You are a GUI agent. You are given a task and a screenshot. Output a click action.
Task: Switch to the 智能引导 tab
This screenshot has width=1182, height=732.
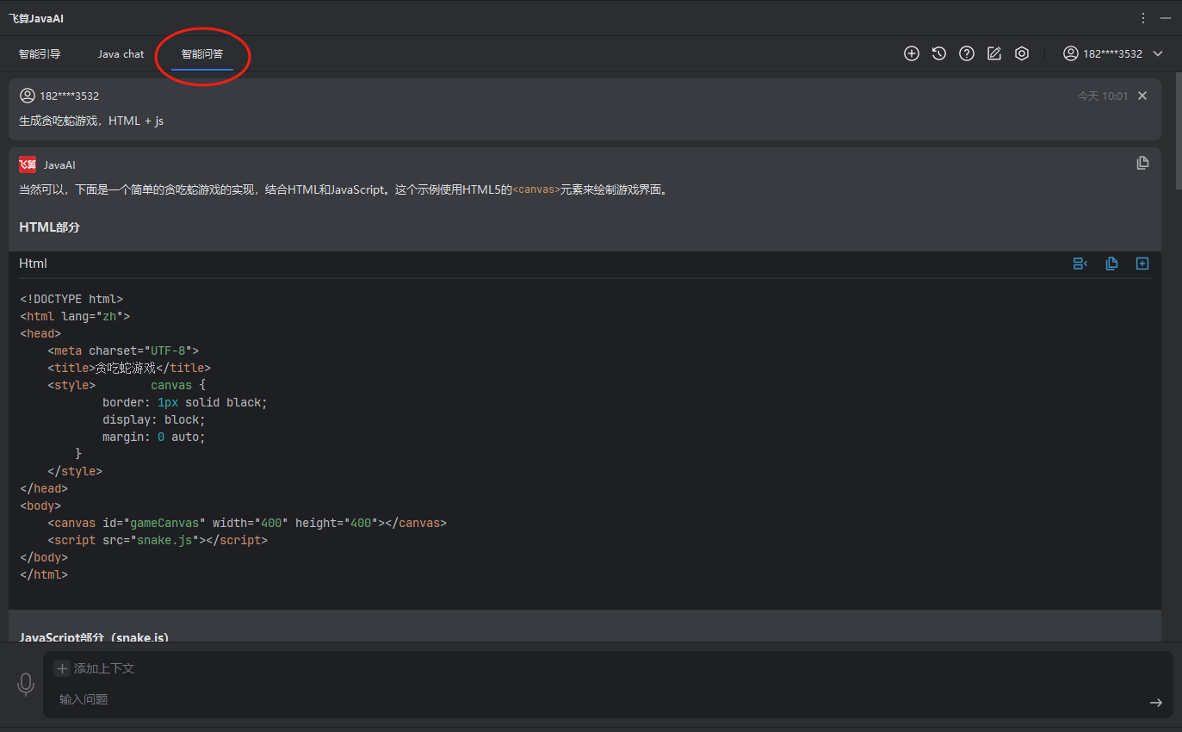pyautogui.click(x=40, y=53)
